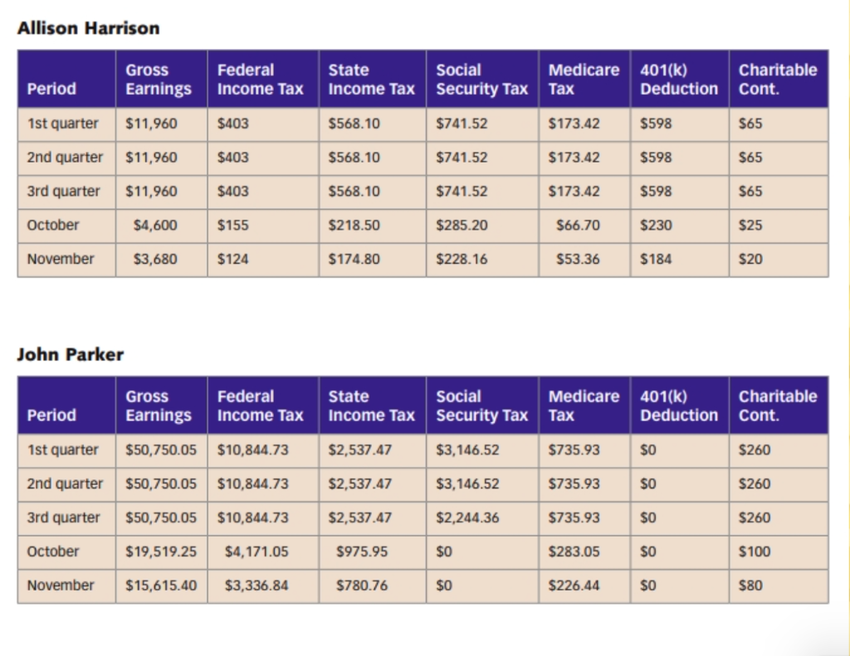The image size is (850, 656).
Task: Click John's 3rd quarter Social Security $2,244.36
Action: 467,518
